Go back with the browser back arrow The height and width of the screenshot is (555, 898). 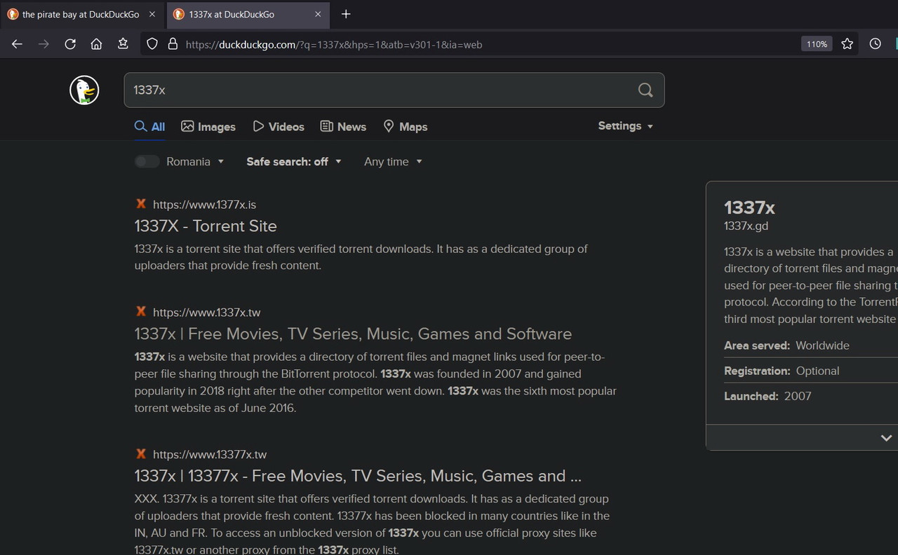coord(18,44)
